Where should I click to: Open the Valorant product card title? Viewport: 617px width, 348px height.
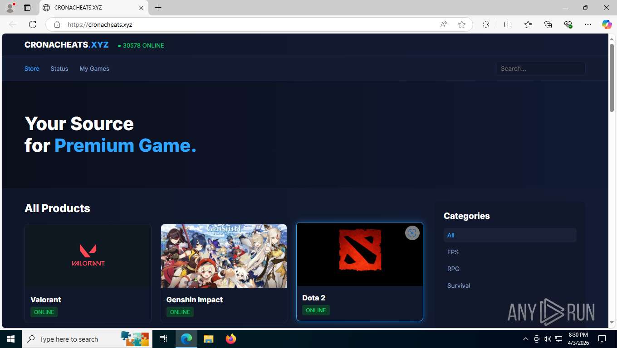tap(46, 300)
